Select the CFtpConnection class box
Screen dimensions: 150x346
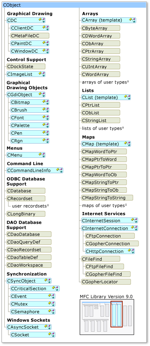pos(110,236)
